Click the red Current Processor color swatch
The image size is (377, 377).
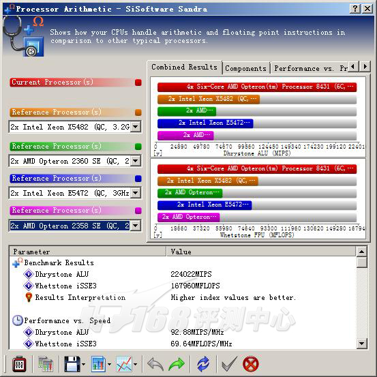click(x=138, y=82)
